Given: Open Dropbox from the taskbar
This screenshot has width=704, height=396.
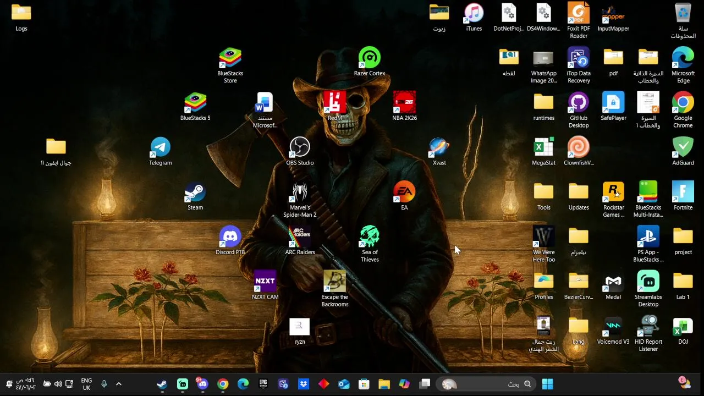Looking at the screenshot, I should [x=303, y=384].
